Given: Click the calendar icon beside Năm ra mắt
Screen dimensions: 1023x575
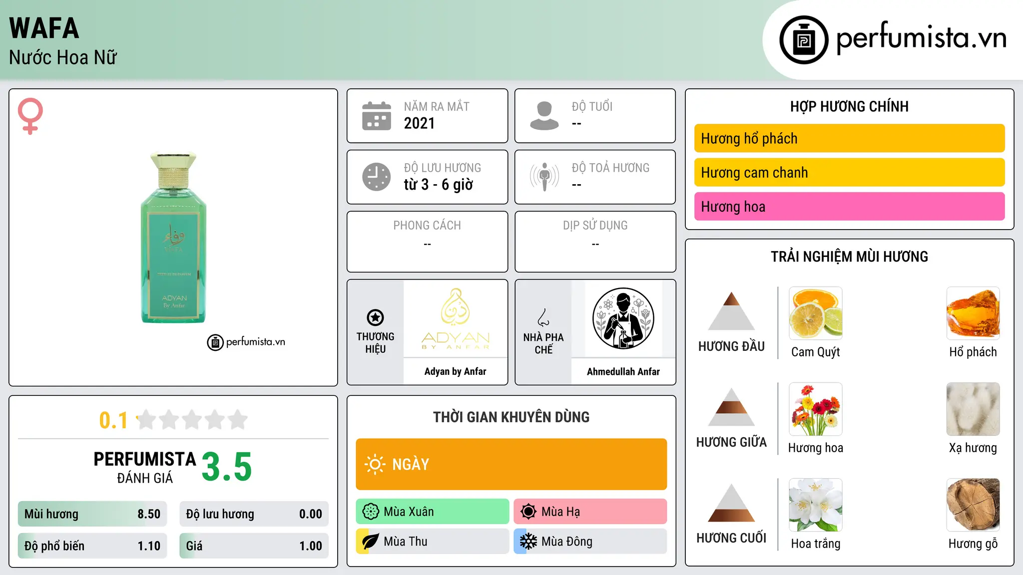Looking at the screenshot, I should (x=377, y=116).
